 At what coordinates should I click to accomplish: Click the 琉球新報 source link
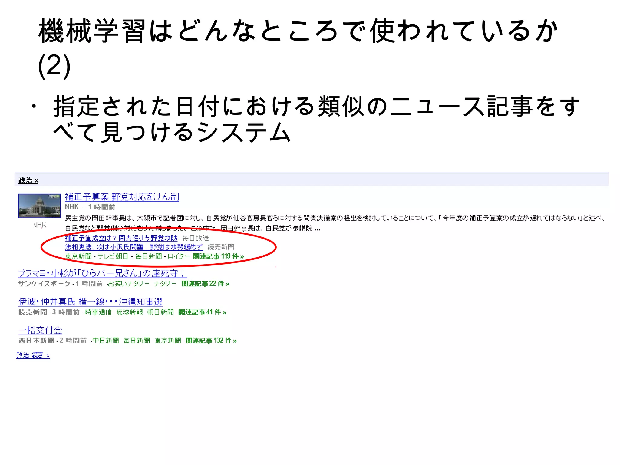(x=130, y=312)
